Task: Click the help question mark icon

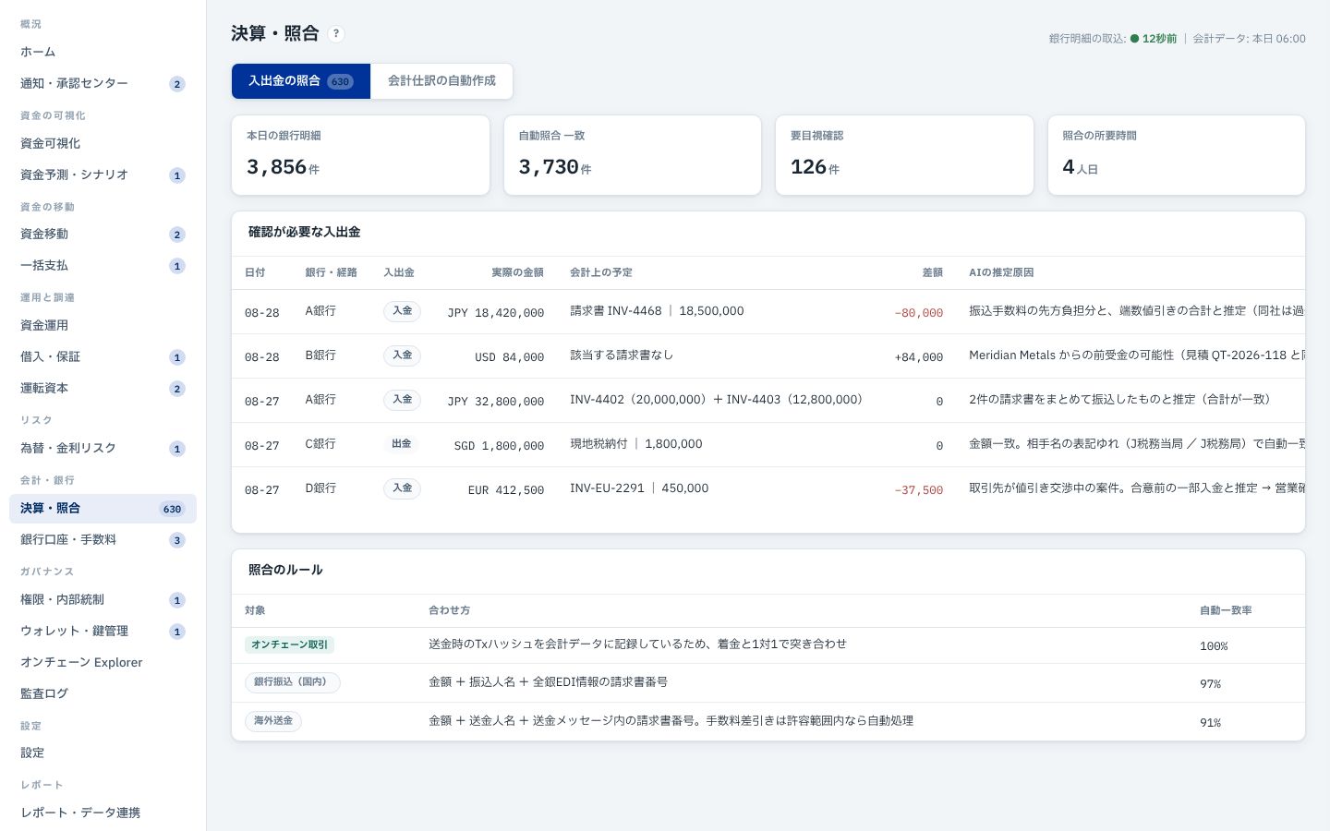Action: point(336,33)
